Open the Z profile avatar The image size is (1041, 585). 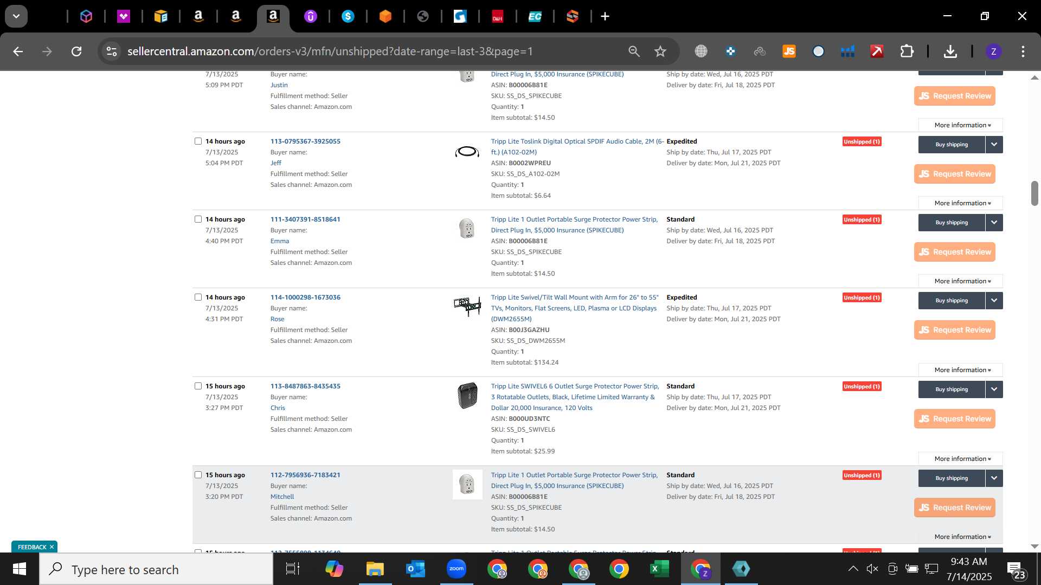[x=993, y=51]
